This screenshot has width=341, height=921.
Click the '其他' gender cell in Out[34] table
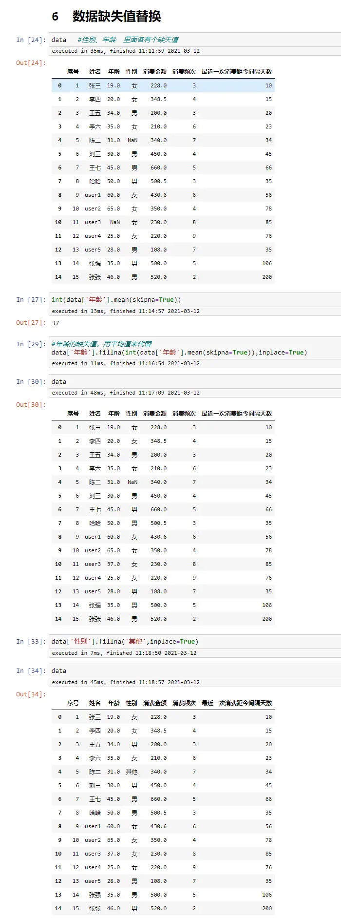point(132,772)
